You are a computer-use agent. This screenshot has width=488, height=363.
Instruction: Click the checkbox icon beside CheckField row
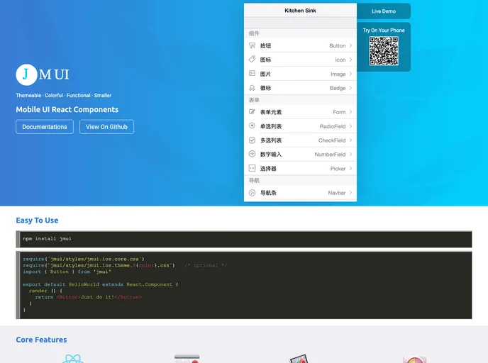(x=252, y=140)
